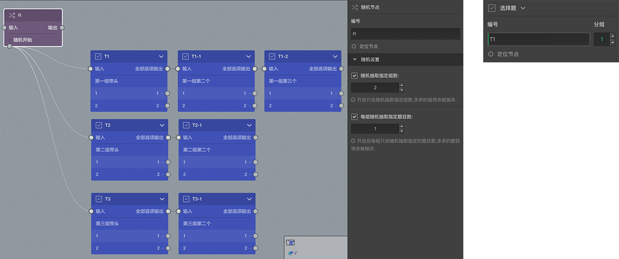
Task: Toggle the 随机抽取指定组数 checkbox
Action: tap(354, 75)
